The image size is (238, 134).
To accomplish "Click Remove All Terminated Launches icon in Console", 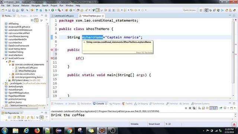I will [x=194, y=108].
